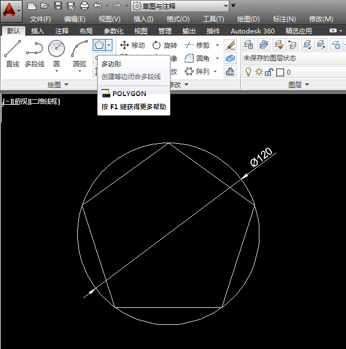
Task: Click the Freeze layer icon with snowflake
Action: coord(336,44)
